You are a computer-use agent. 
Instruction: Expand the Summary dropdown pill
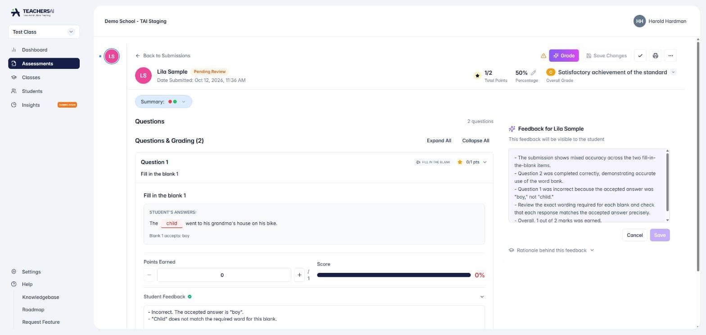163,102
